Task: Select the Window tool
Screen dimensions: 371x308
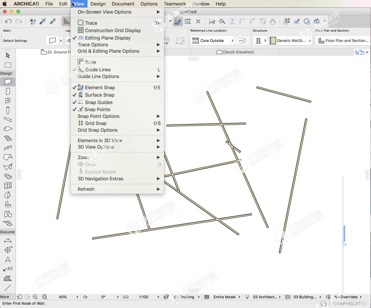Action: [8, 101]
